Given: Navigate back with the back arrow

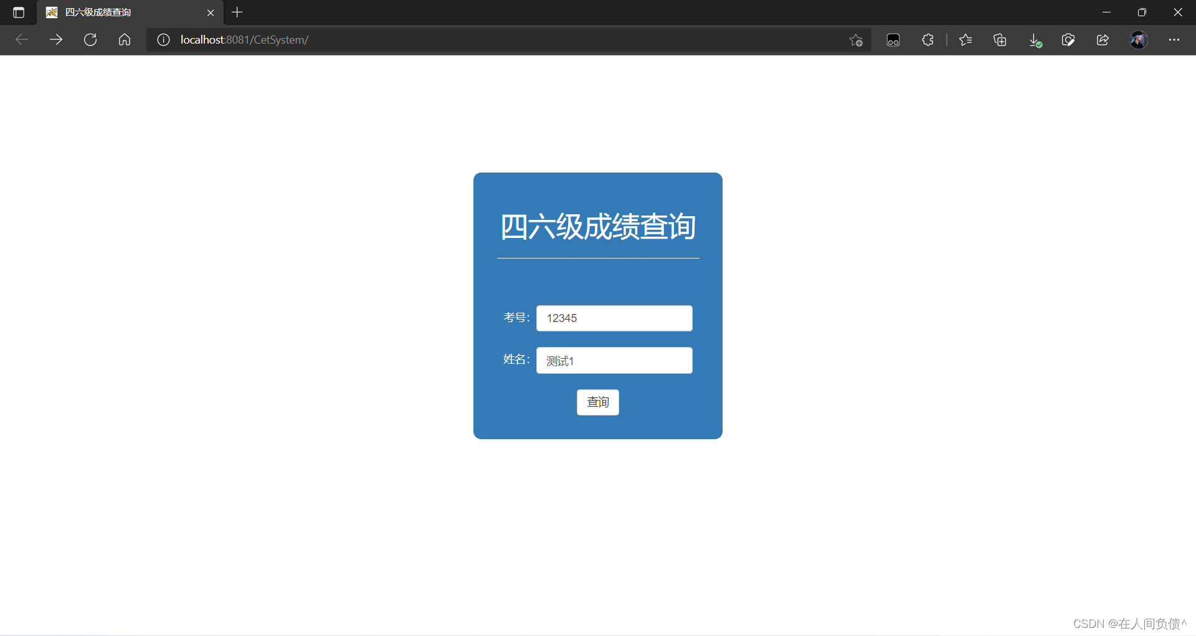Looking at the screenshot, I should coord(22,39).
